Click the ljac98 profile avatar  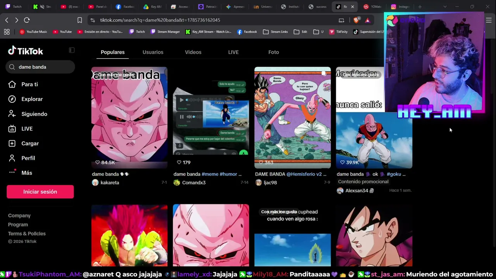tap(258, 183)
